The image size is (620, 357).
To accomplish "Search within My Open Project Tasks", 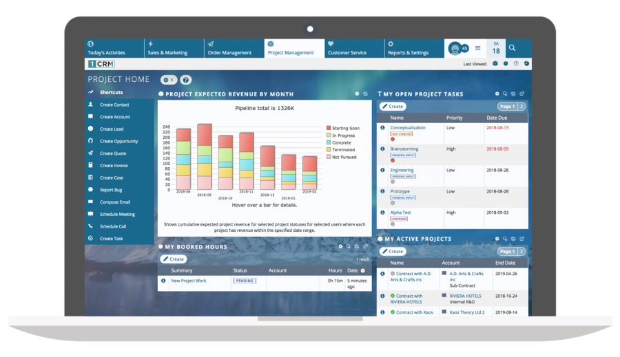I will (505, 94).
